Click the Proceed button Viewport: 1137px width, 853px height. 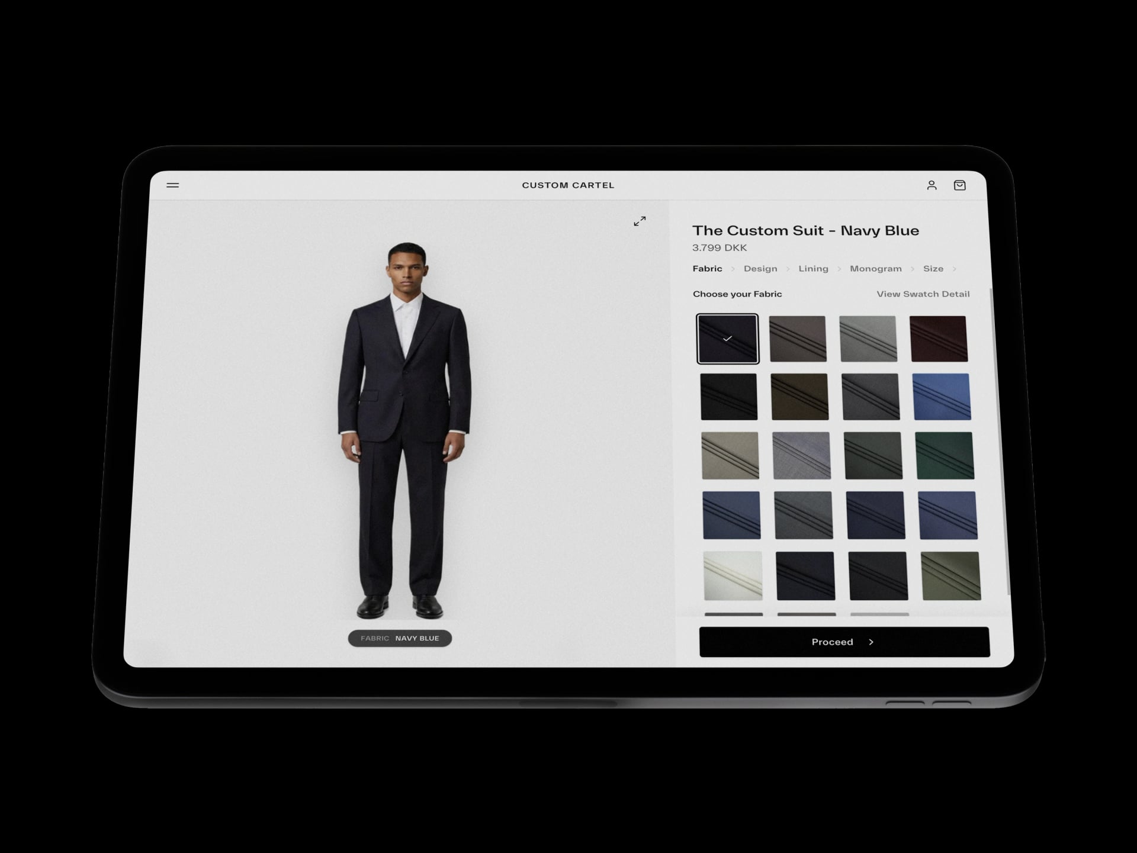844,642
